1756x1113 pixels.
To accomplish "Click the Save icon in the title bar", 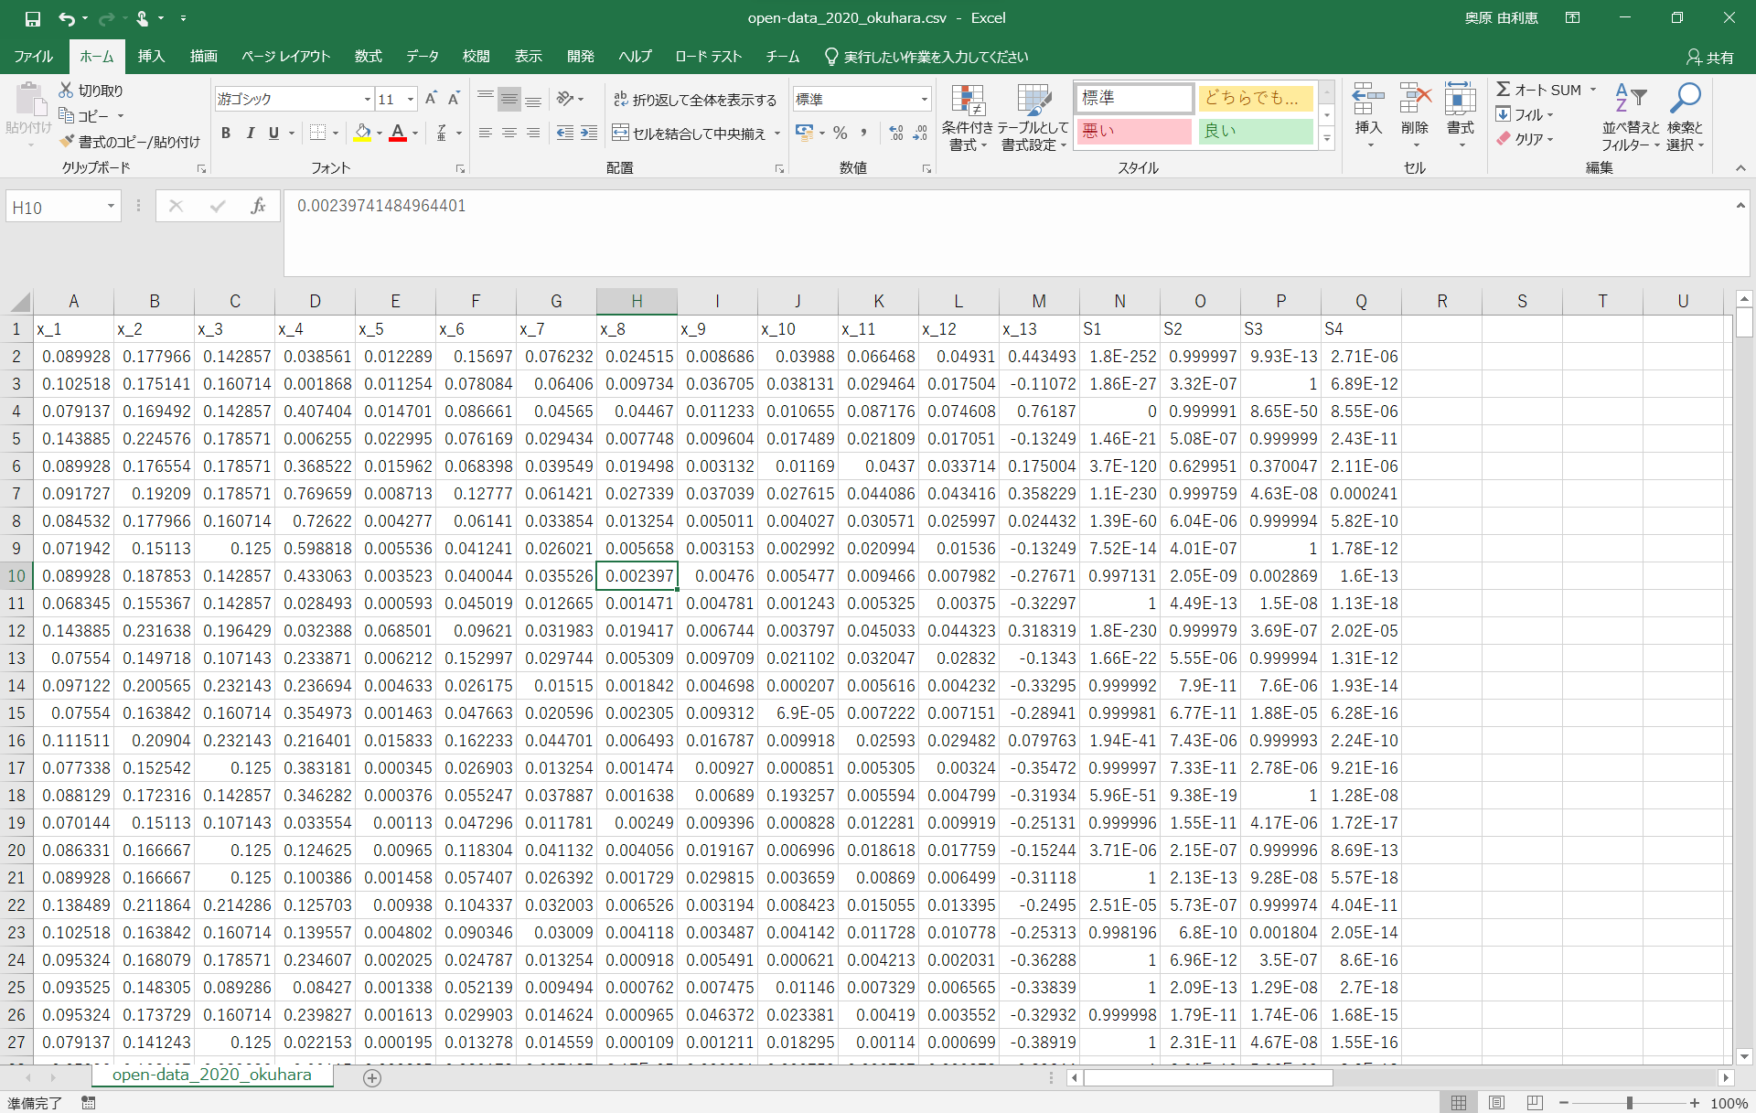I will pos(33,18).
